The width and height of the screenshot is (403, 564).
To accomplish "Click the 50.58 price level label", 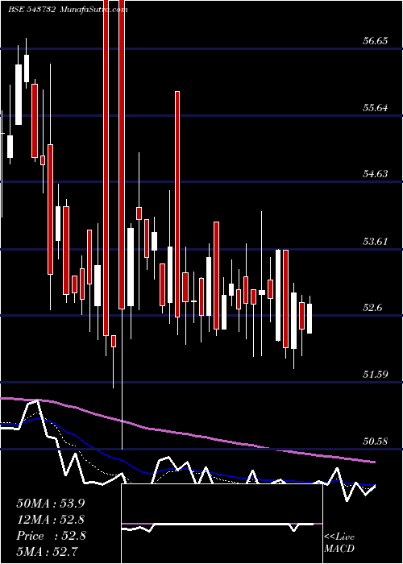I will 375,441.
